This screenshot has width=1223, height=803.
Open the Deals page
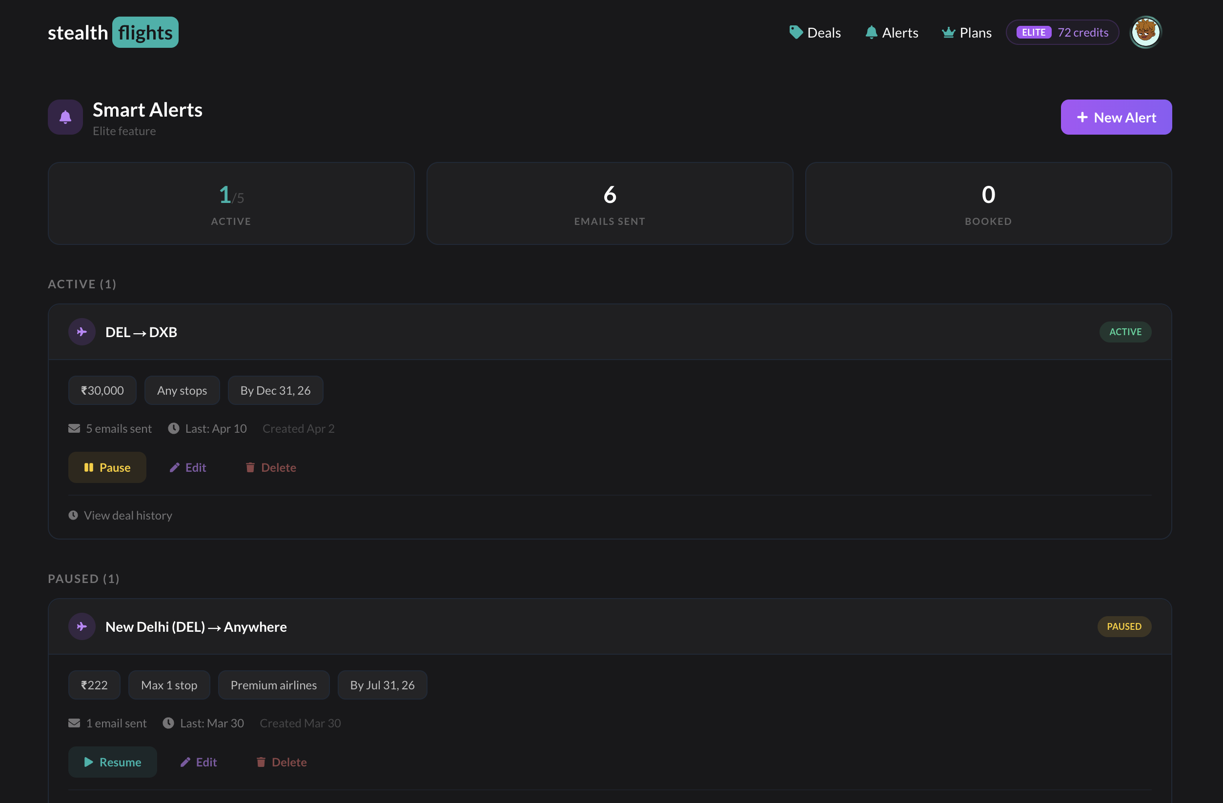click(815, 32)
